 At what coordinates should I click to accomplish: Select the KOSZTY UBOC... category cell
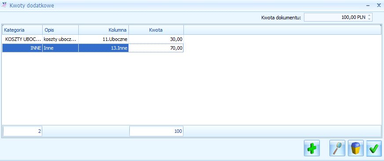click(x=22, y=39)
